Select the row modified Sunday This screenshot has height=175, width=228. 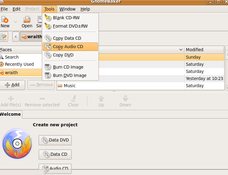point(161,57)
